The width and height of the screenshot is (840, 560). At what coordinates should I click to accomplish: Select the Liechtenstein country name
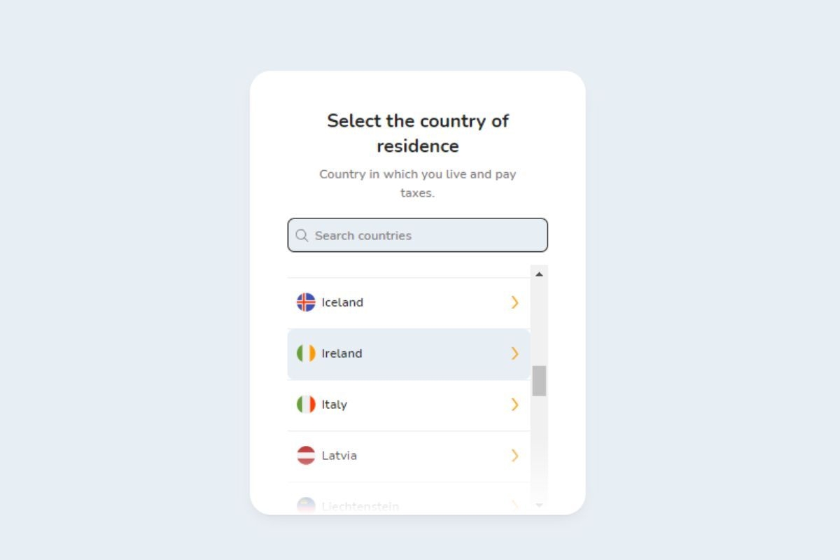click(x=360, y=506)
